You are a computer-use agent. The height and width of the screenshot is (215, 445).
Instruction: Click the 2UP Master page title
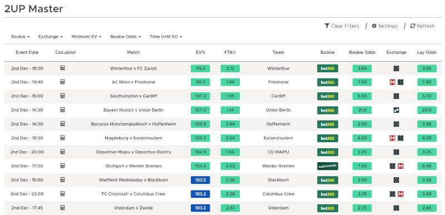33,9
